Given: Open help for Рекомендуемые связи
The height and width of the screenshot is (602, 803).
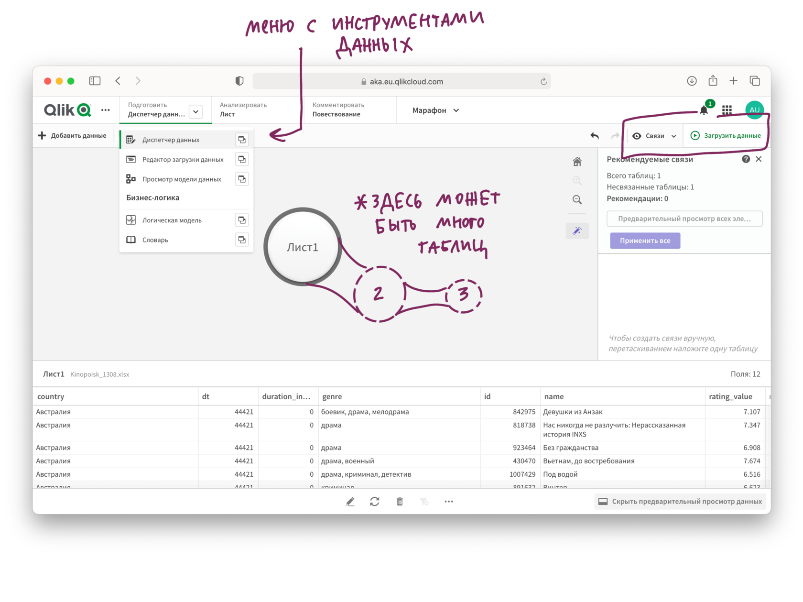Looking at the screenshot, I should (x=746, y=159).
